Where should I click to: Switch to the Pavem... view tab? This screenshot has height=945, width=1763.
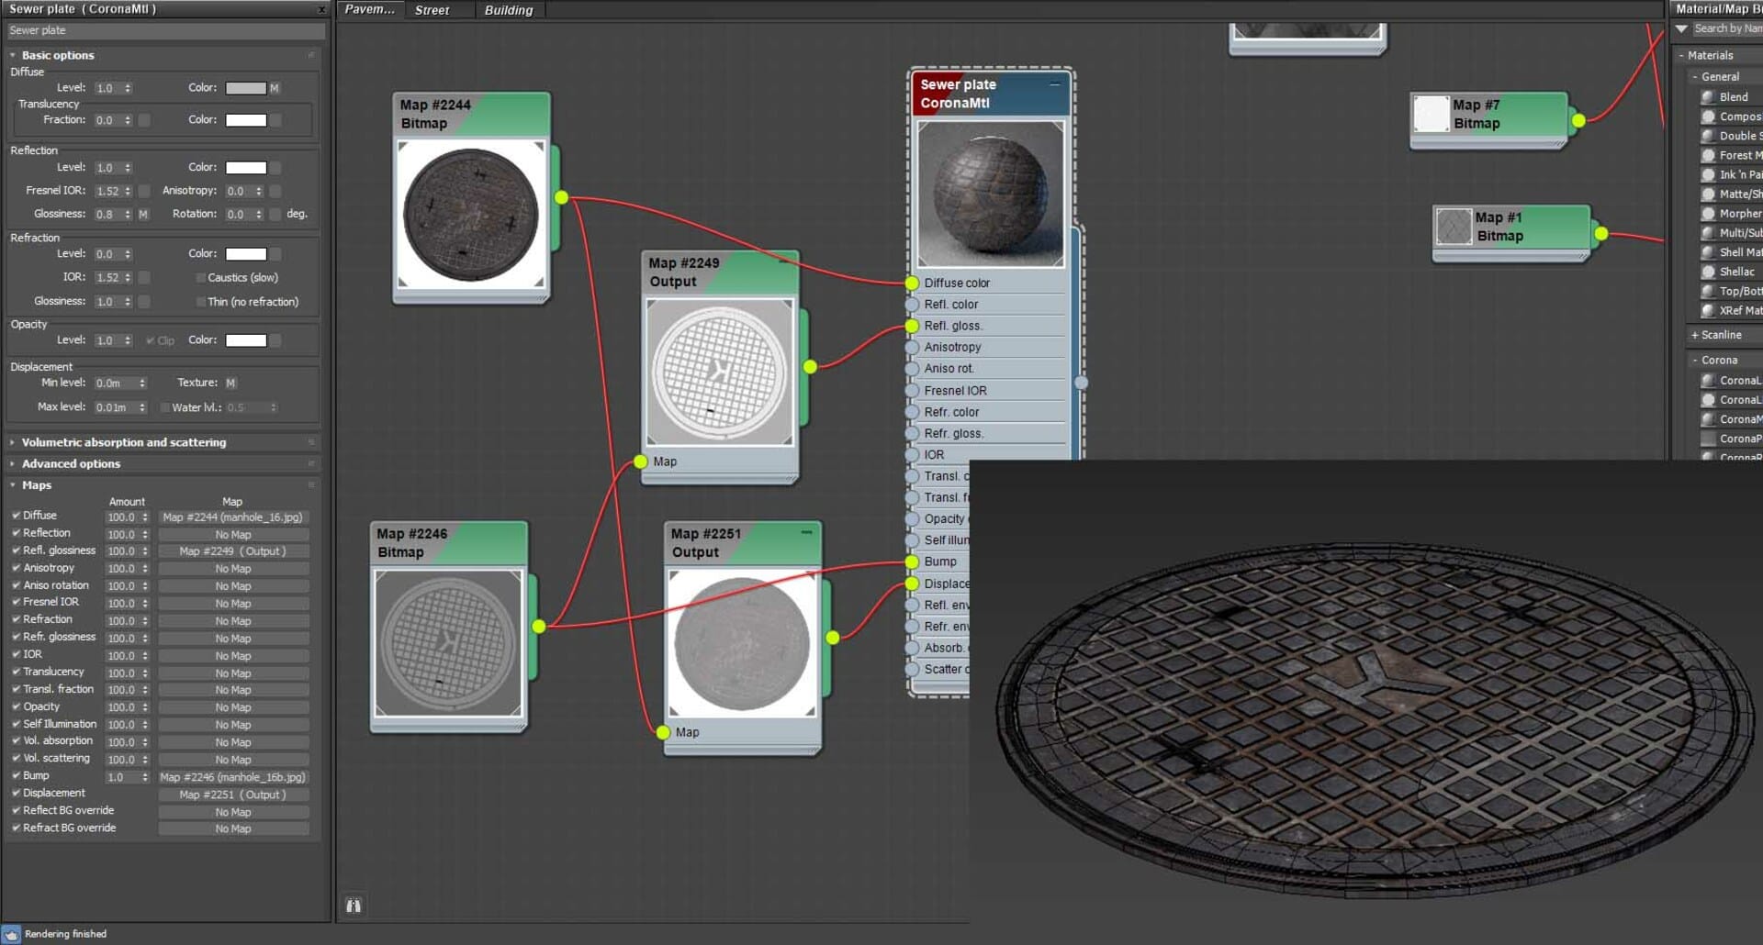point(369,10)
